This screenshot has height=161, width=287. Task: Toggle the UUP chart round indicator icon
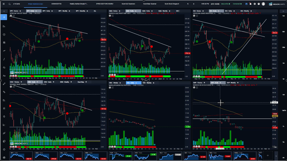click(x=194, y=87)
